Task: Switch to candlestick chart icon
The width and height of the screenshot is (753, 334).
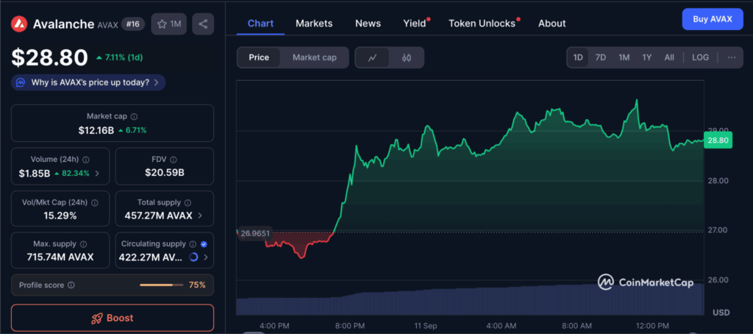Action: [407, 57]
